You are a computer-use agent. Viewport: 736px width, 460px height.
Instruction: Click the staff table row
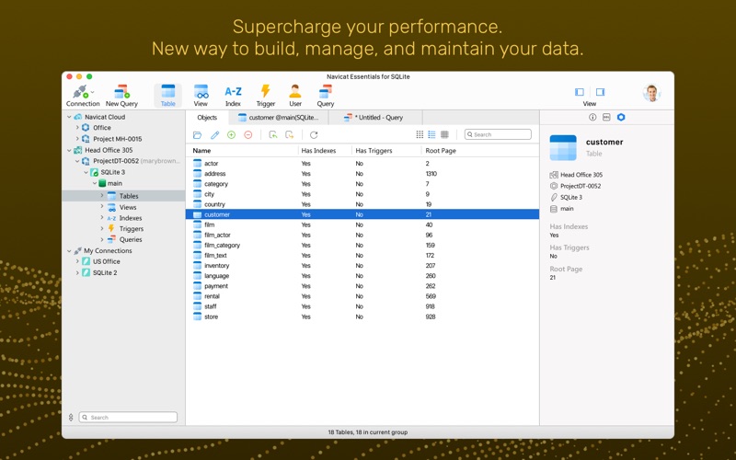(x=362, y=306)
